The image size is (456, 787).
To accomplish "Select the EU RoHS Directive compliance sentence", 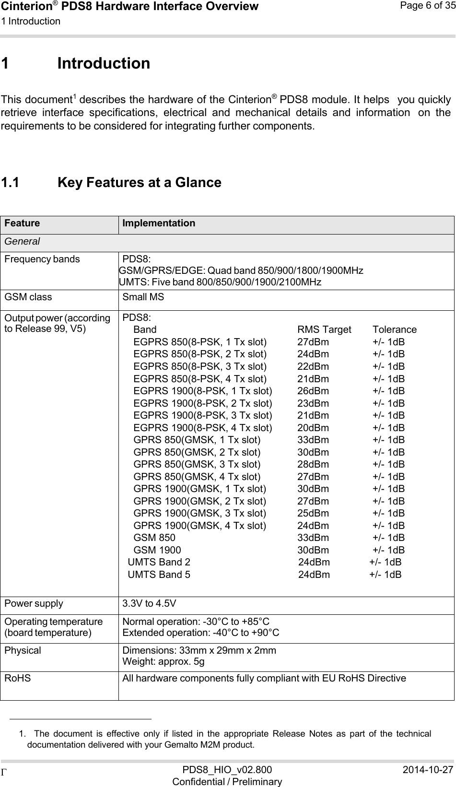I will click(x=264, y=679).
